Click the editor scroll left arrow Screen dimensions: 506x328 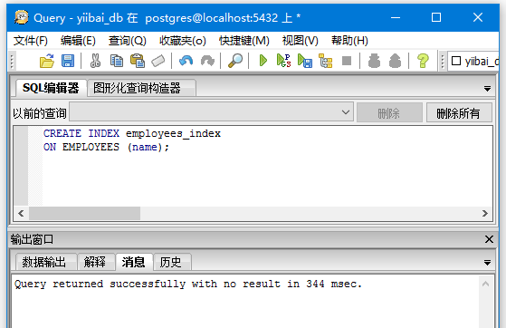(22, 213)
